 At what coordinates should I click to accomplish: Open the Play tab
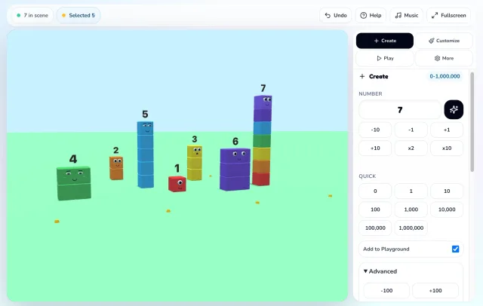click(x=385, y=58)
